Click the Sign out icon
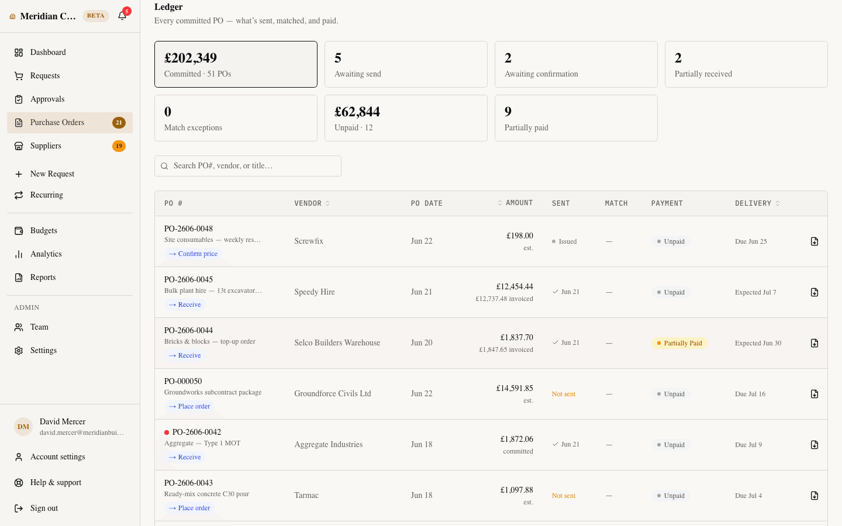The height and width of the screenshot is (526, 842). 19,508
